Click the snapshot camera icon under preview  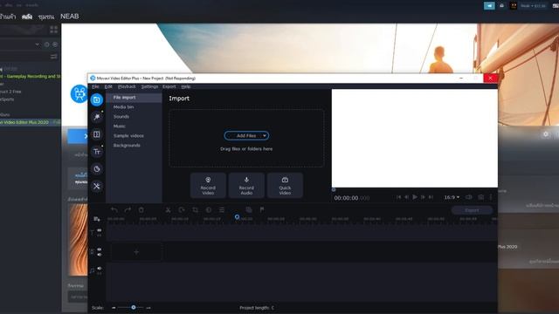click(481, 197)
